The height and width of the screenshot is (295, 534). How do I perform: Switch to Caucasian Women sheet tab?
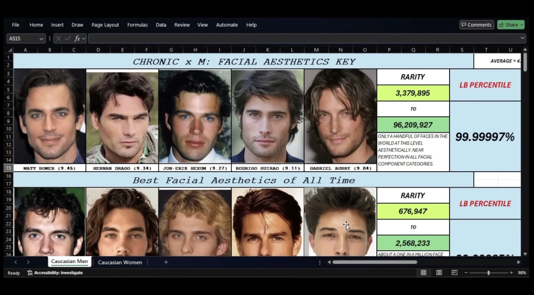(120, 262)
